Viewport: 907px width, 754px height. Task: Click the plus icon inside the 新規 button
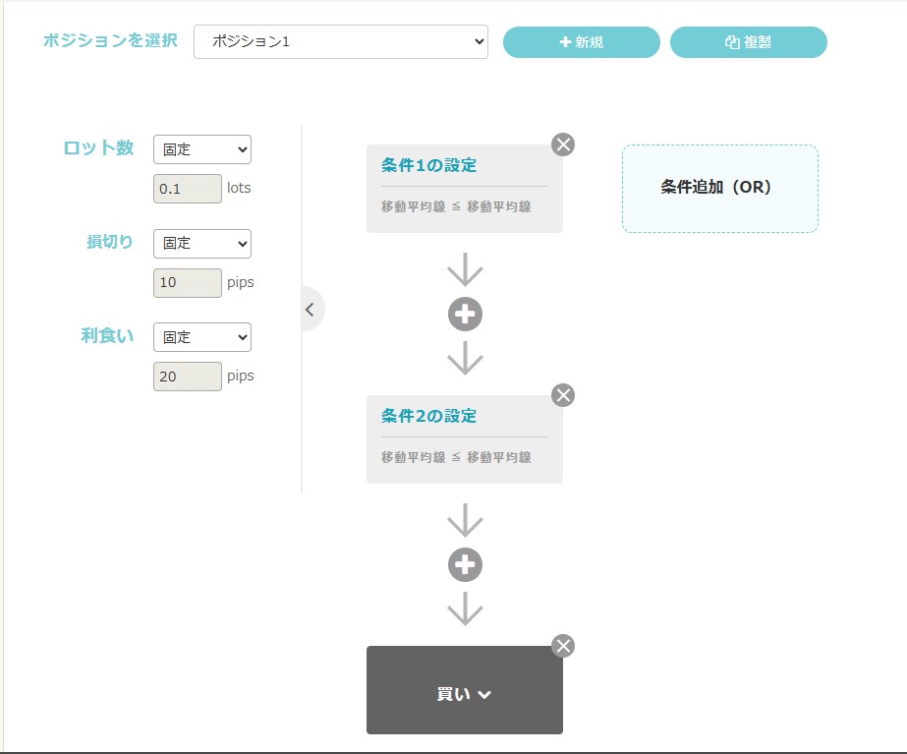(565, 42)
